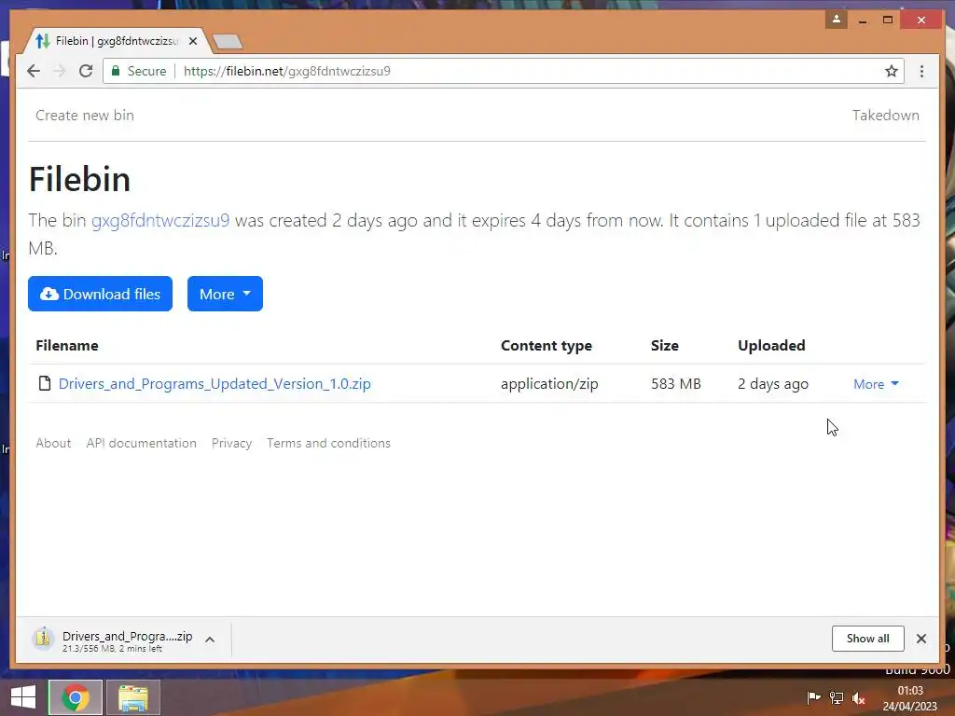Screen dimensions: 955x716
Task: Close the Filebin browser tab
Action: [x=192, y=41]
